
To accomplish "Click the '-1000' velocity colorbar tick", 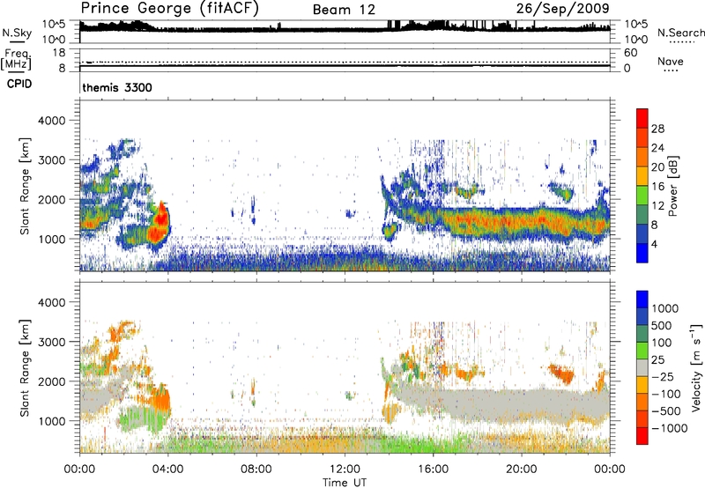I will 670,428.
